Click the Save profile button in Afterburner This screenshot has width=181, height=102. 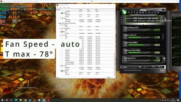pos(140,67)
